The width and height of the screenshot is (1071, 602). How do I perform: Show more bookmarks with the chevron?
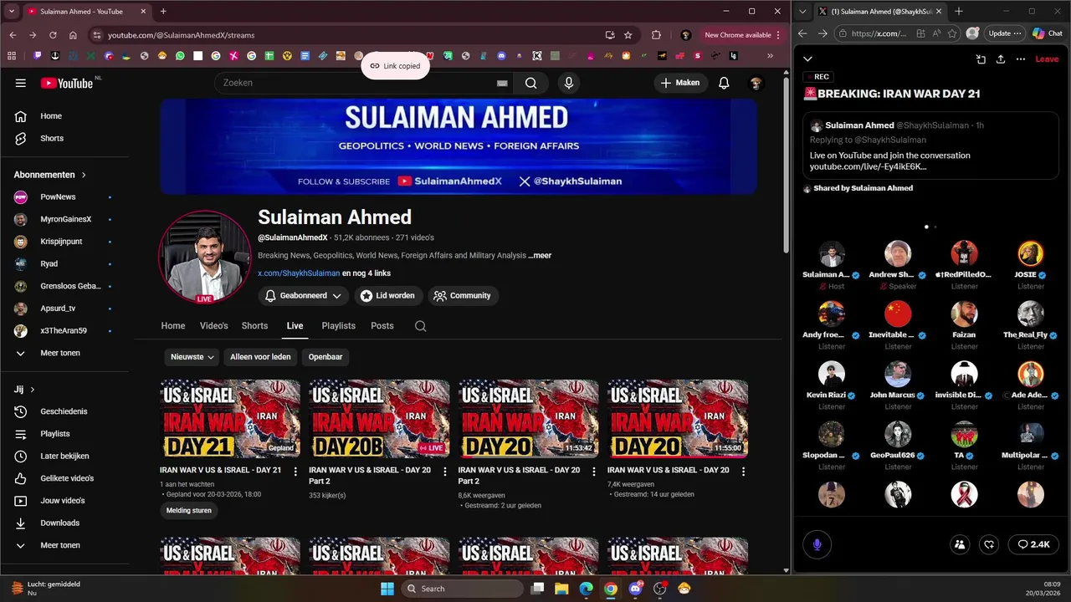click(x=770, y=56)
